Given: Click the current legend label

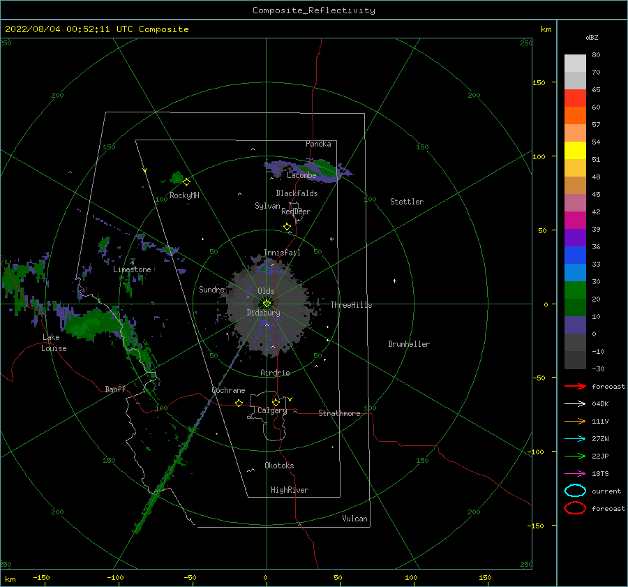Looking at the screenshot, I should pos(606,491).
